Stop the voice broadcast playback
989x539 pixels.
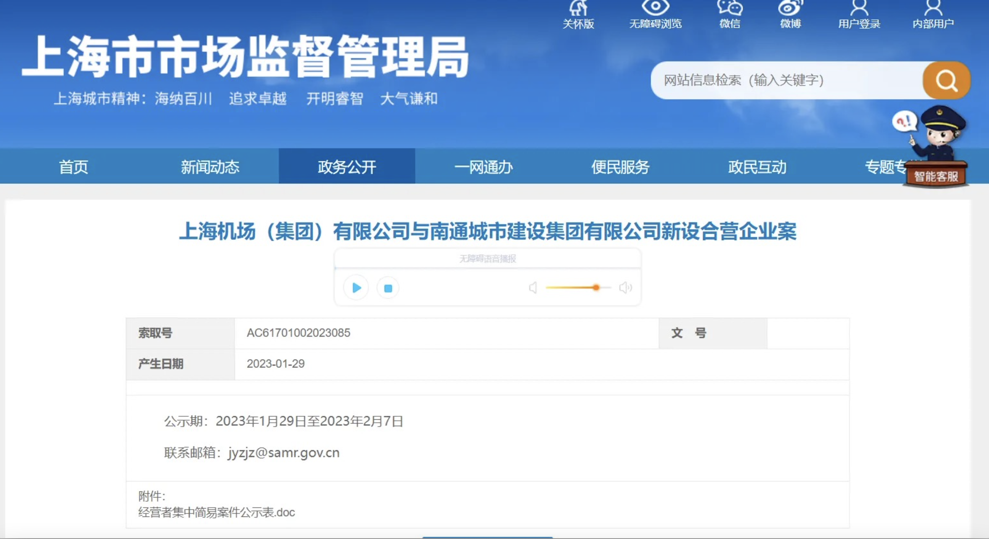coord(388,288)
